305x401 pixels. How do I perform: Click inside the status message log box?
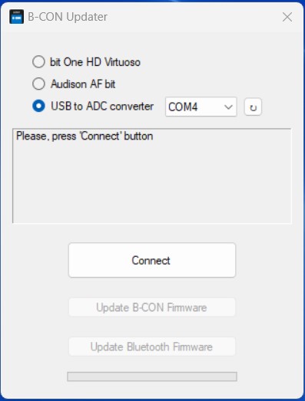[152, 176]
